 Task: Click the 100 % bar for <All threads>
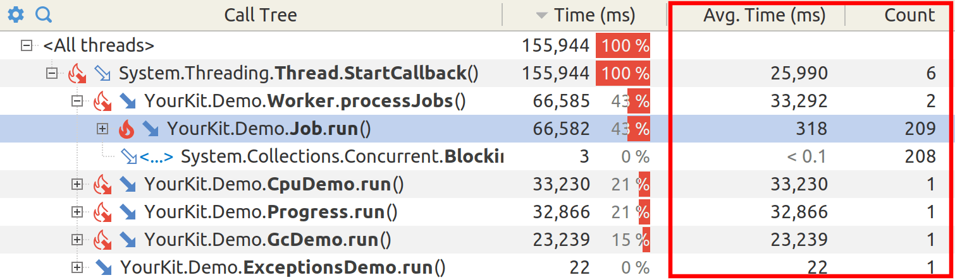(x=623, y=46)
